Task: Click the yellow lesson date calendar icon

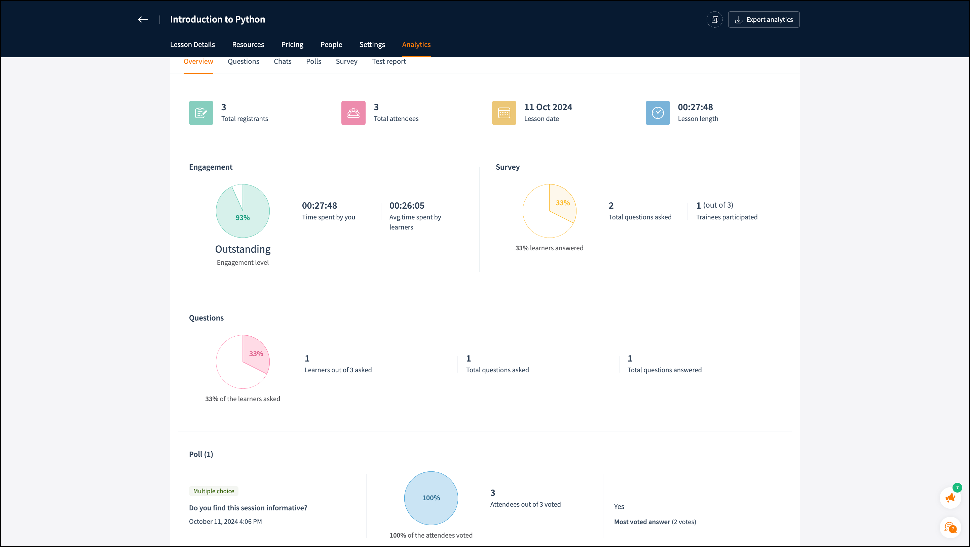Action: (504, 113)
